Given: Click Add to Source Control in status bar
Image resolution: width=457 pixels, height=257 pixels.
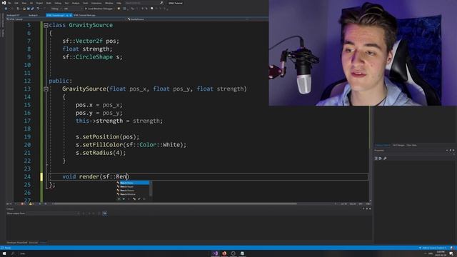Looking at the screenshot, I should (433, 248).
